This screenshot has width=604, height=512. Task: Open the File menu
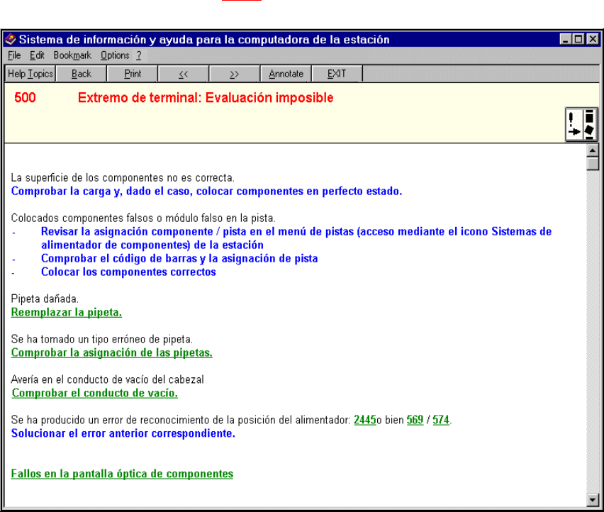[x=14, y=55]
